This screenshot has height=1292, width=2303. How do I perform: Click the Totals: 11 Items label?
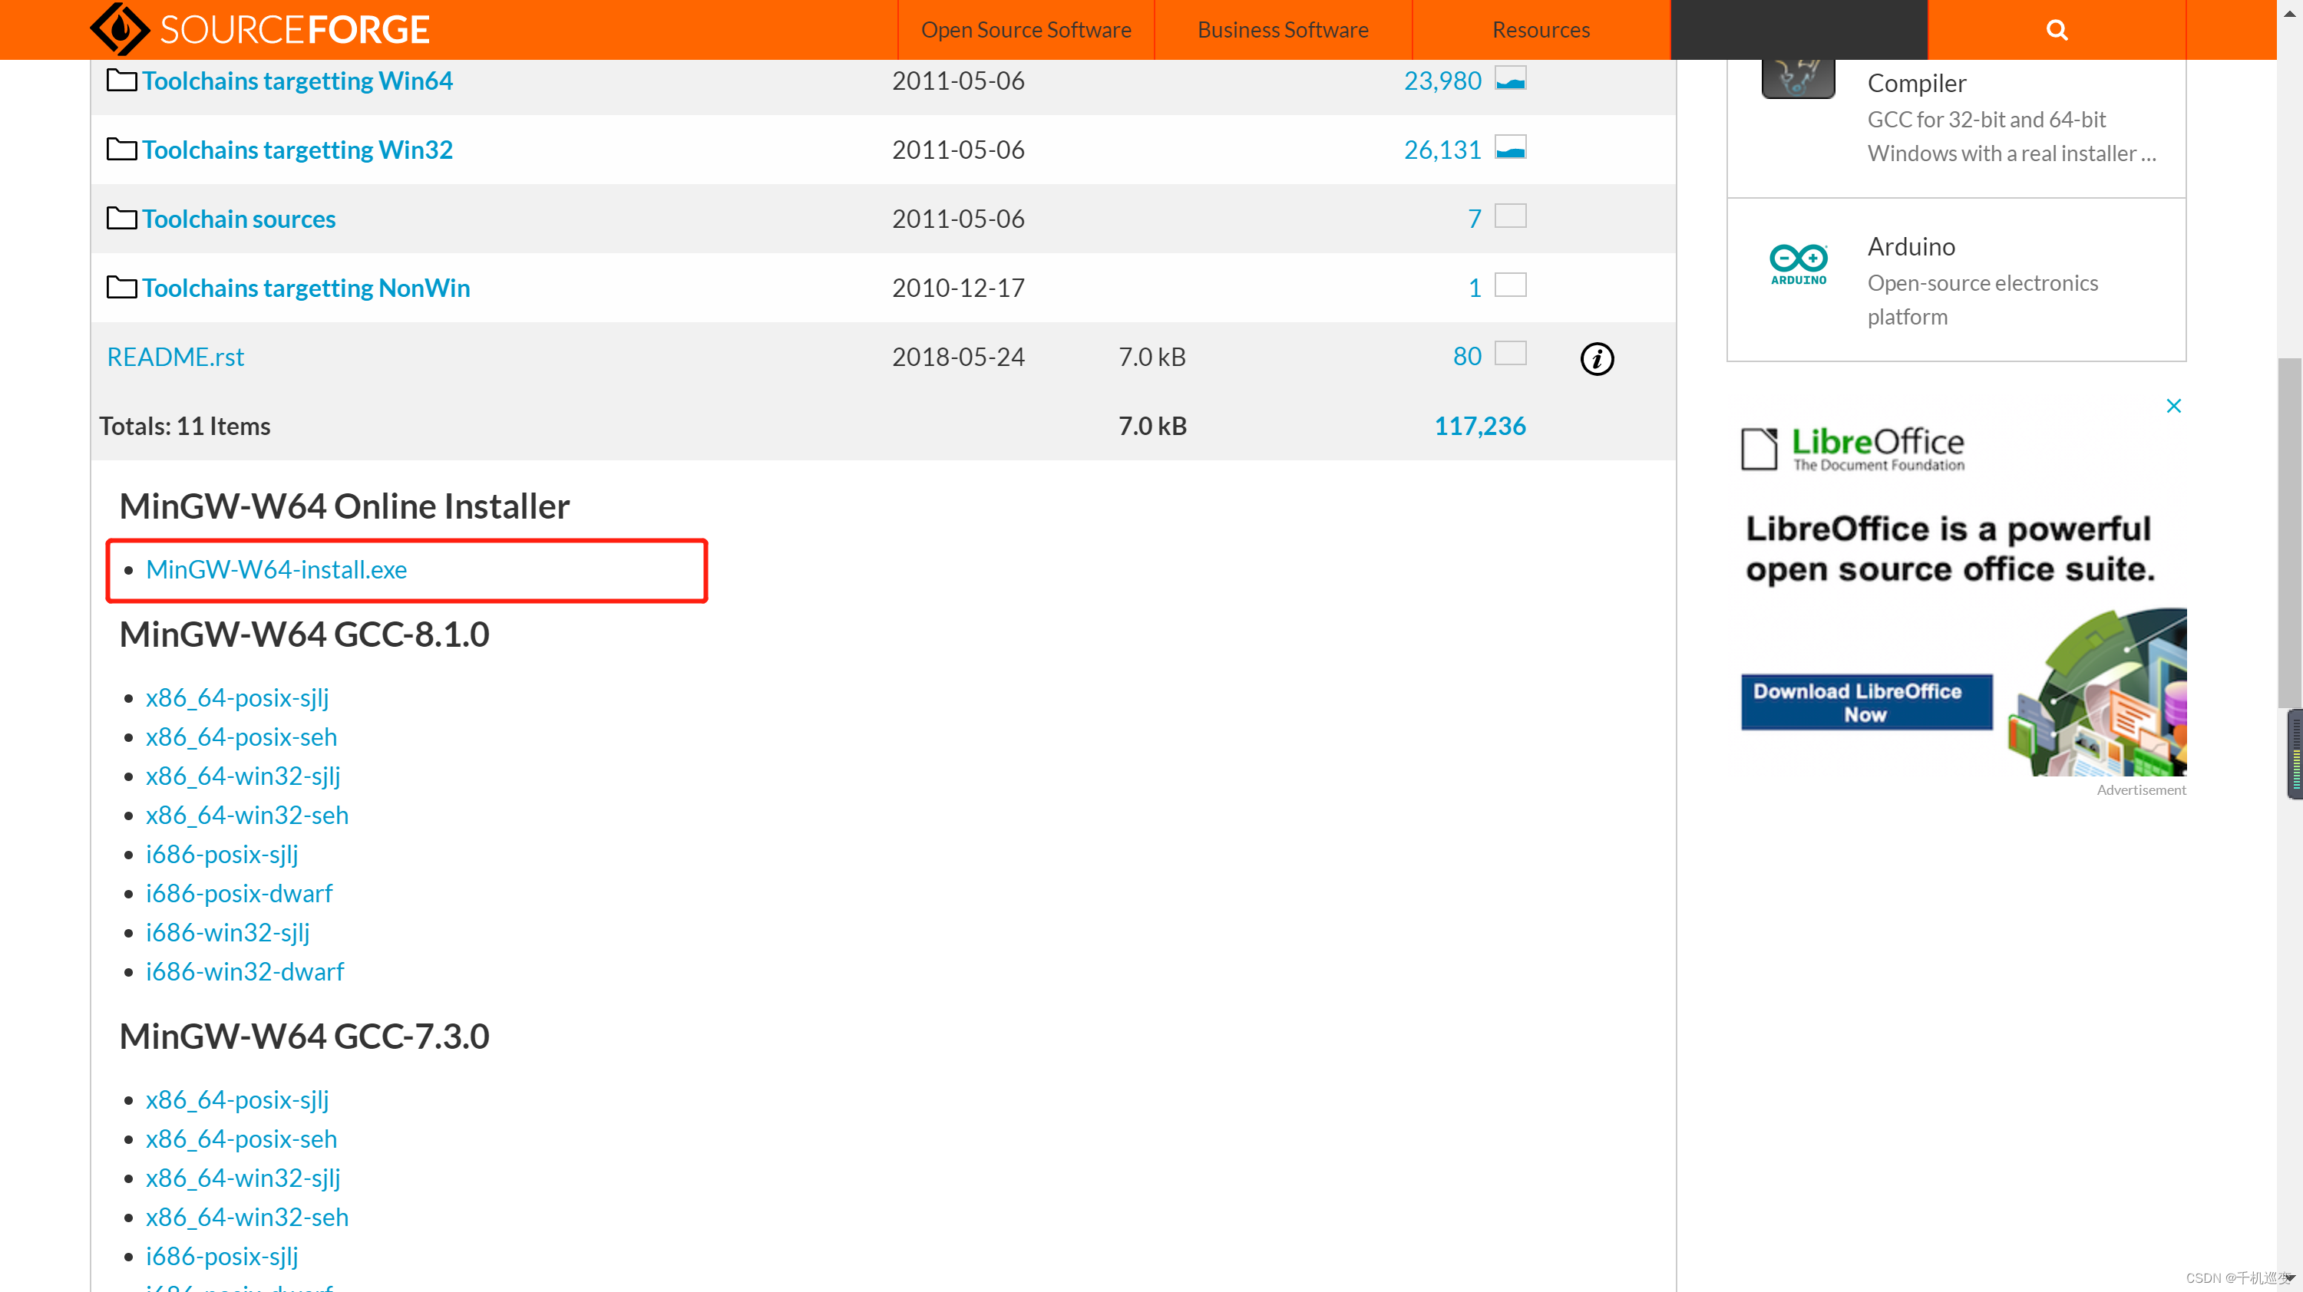184,427
